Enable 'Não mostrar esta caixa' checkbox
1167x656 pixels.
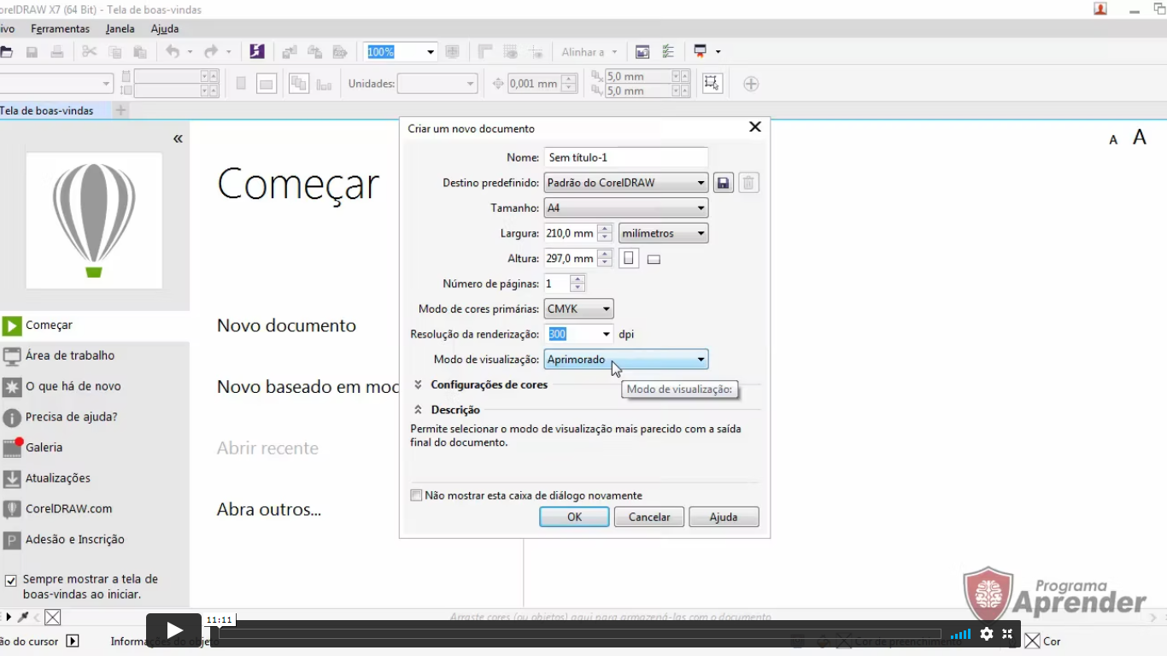click(x=417, y=495)
